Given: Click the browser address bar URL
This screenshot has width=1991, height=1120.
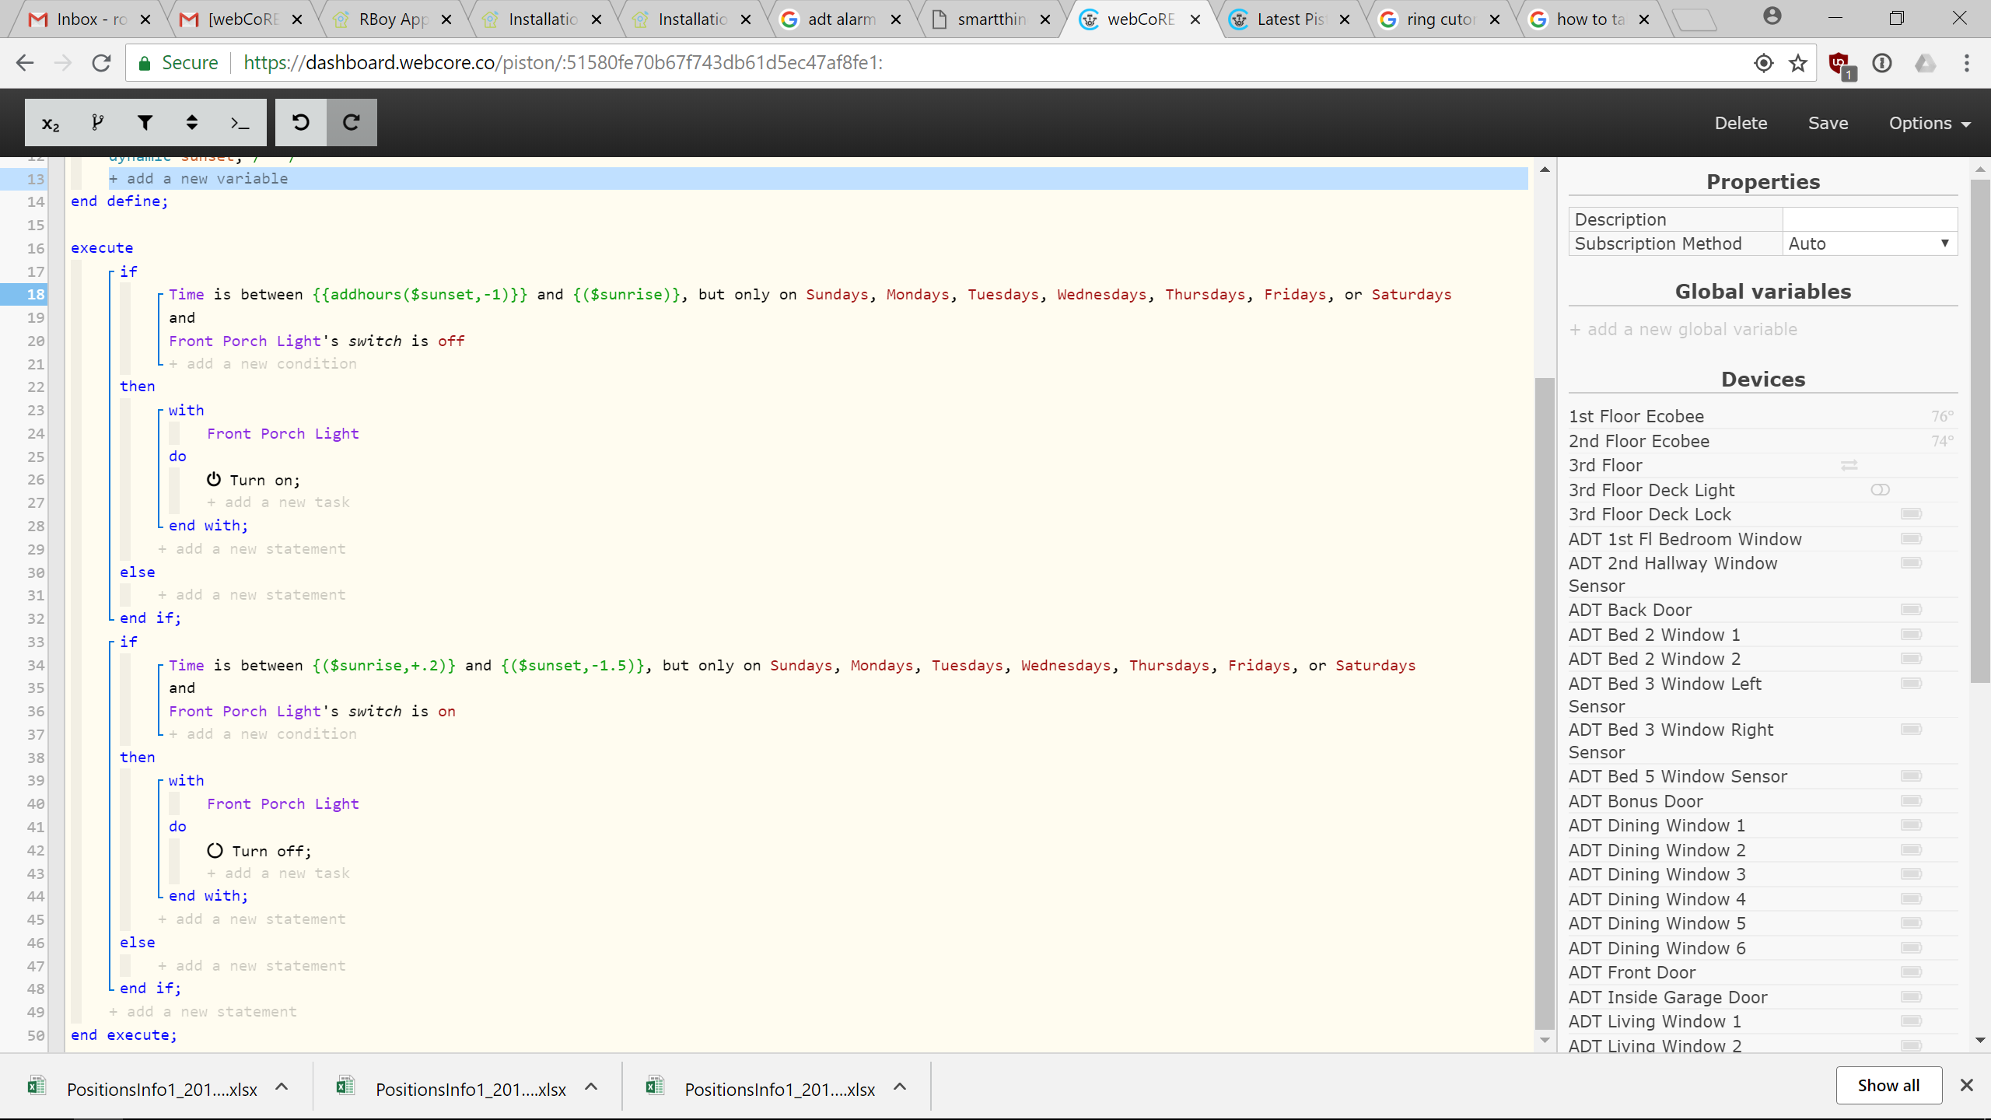Looking at the screenshot, I should coord(563,63).
